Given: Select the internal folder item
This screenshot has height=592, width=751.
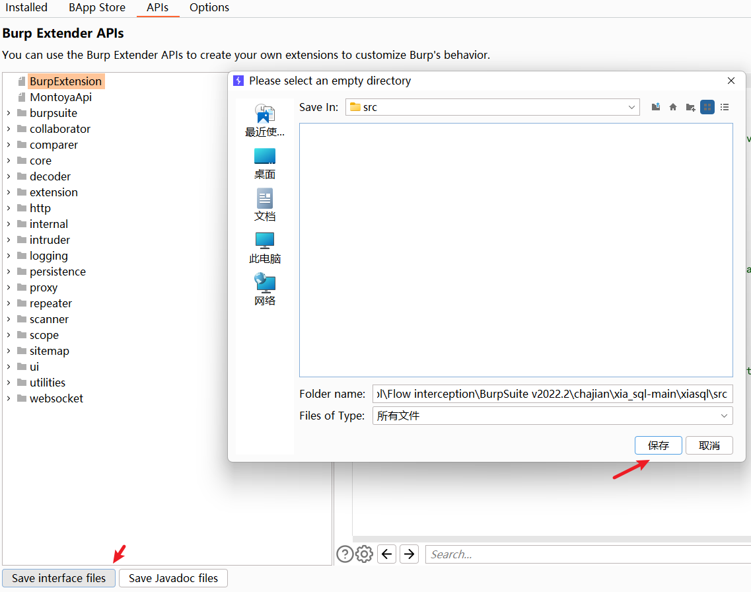Looking at the screenshot, I should [x=48, y=224].
